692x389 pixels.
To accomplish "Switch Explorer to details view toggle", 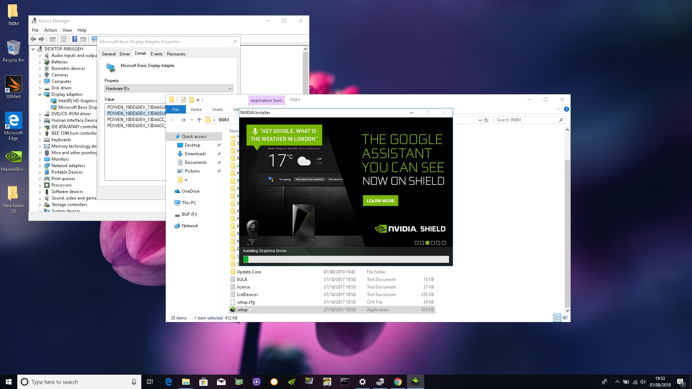I will pyautogui.click(x=557, y=318).
